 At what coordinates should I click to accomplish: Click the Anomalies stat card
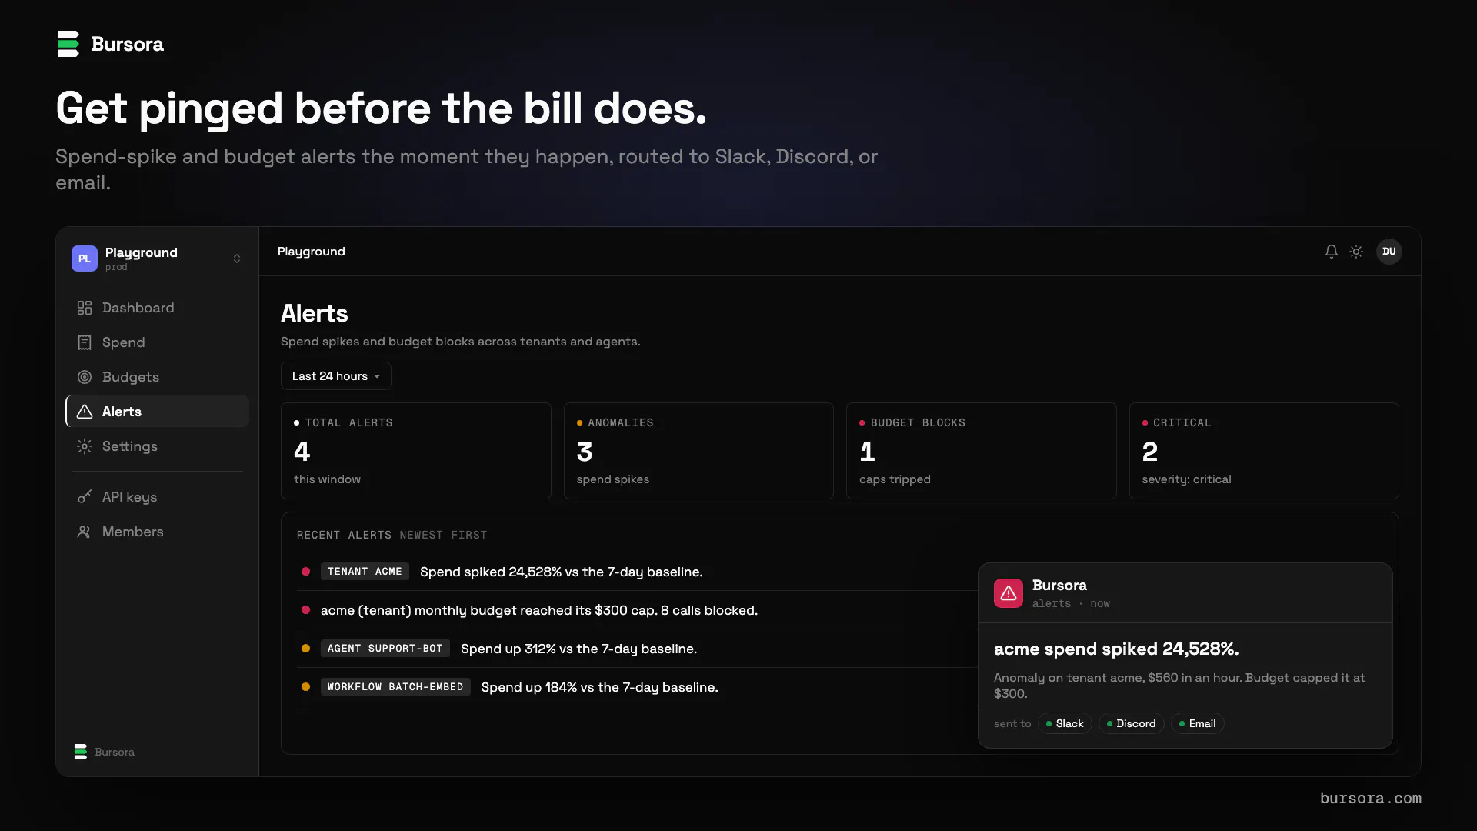(x=698, y=451)
